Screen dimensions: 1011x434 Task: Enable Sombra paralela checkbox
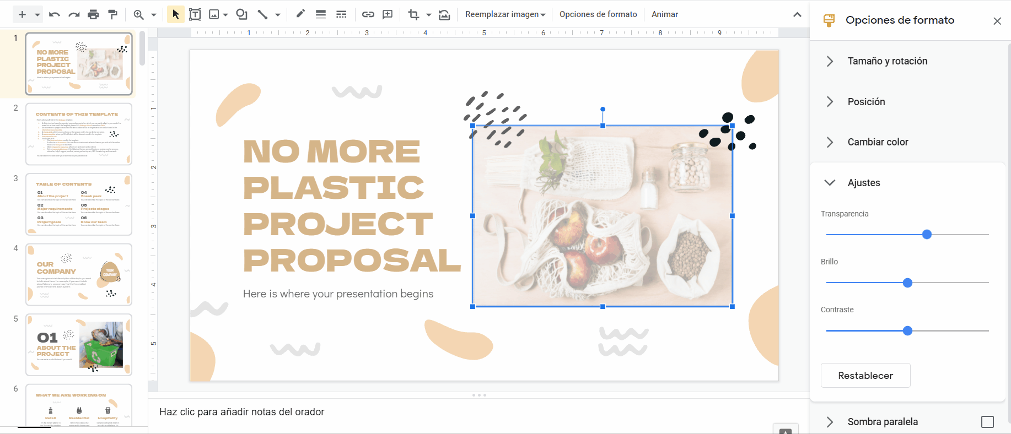click(x=988, y=422)
